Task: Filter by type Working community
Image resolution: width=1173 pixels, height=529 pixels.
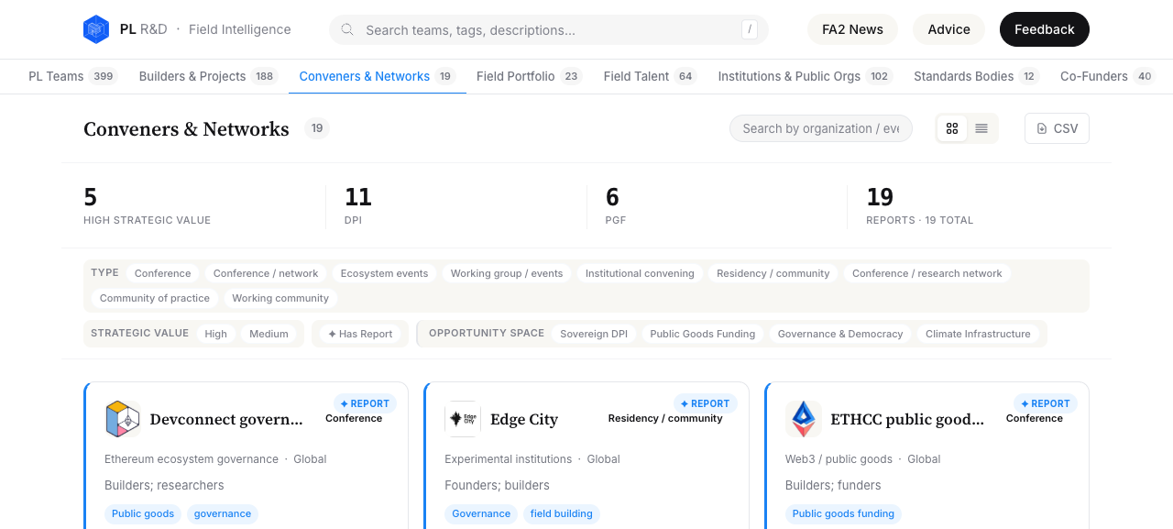Action: (x=280, y=298)
